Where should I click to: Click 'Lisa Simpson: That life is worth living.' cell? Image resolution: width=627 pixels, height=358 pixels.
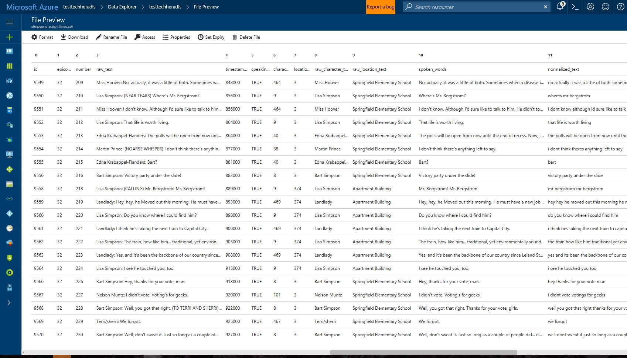tap(133, 122)
